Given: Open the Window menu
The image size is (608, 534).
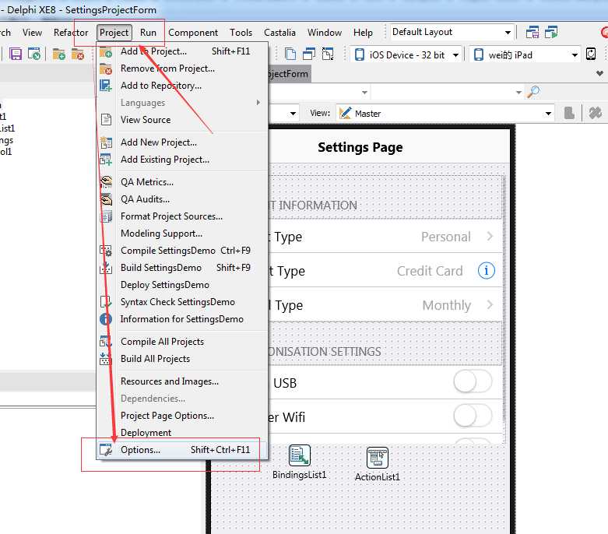Looking at the screenshot, I should pos(325,33).
